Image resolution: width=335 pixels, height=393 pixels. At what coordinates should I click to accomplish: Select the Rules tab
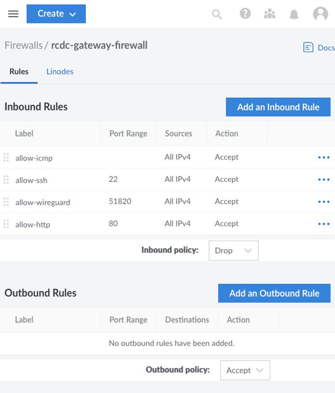19,71
